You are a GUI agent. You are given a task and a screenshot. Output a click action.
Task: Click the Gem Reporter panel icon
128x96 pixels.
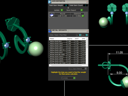click(x=50, y=2)
